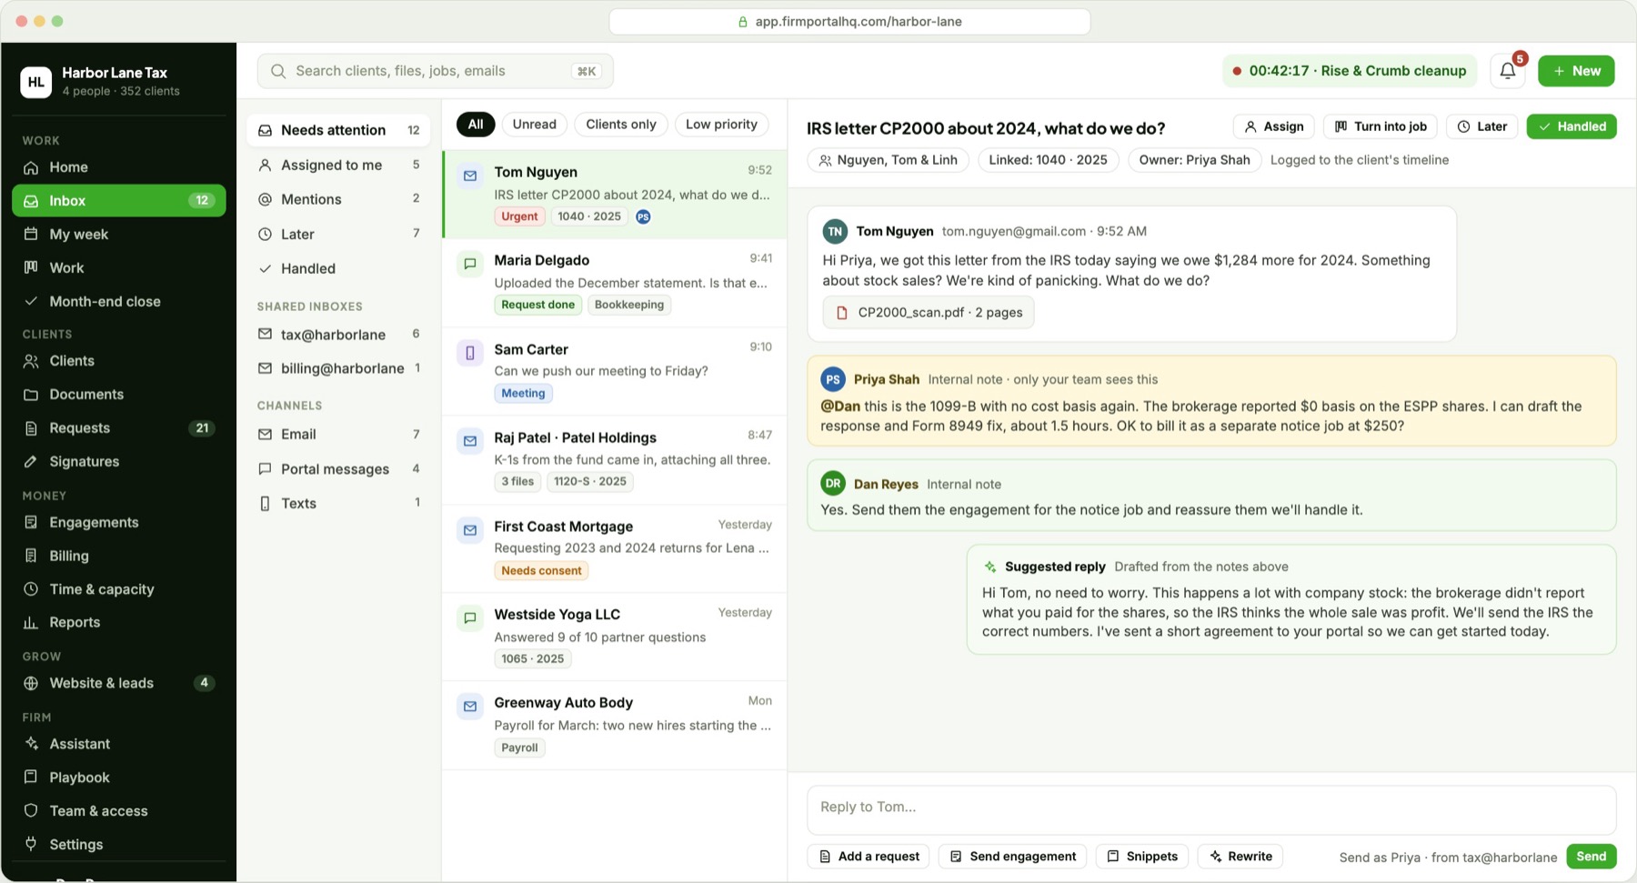The image size is (1637, 883).
Task: Mark the conversation as Handled
Action: coord(1572,126)
